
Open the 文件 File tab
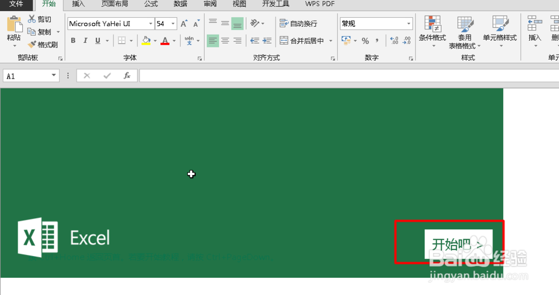click(x=16, y=4)
